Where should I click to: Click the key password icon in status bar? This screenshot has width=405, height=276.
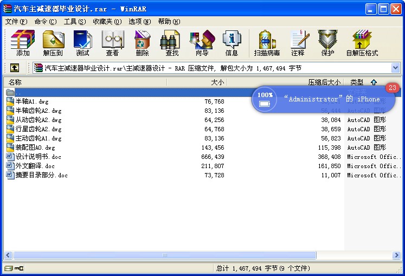tap(19, 268)
